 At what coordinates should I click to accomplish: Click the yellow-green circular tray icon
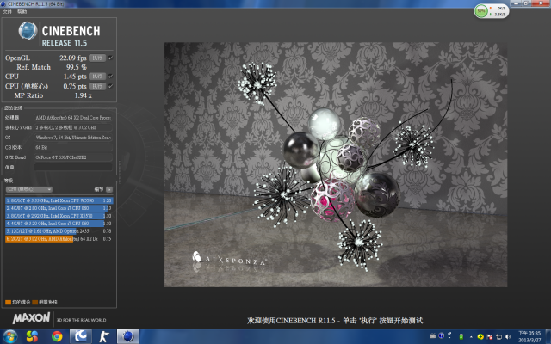tap(480, 336)
